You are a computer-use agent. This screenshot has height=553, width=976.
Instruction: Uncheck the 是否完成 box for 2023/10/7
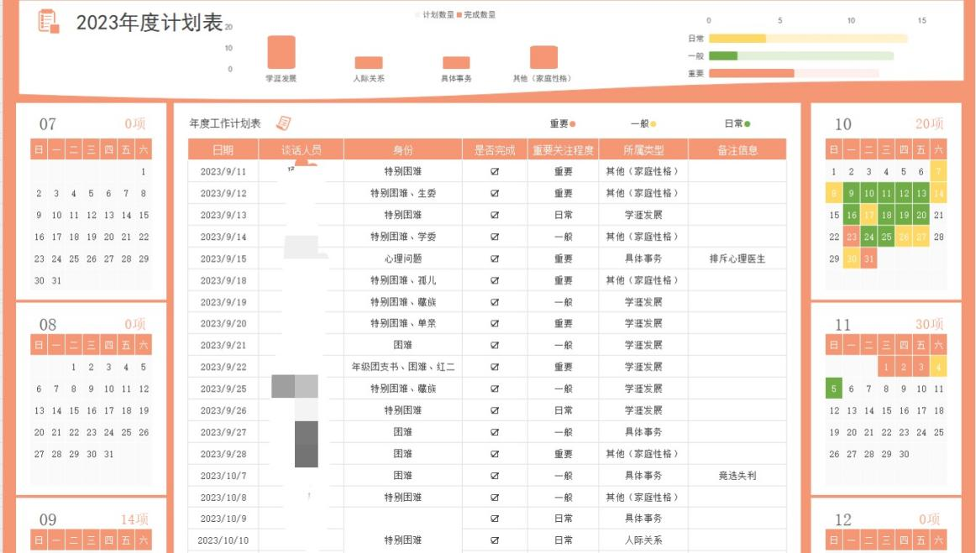point(495,476)
